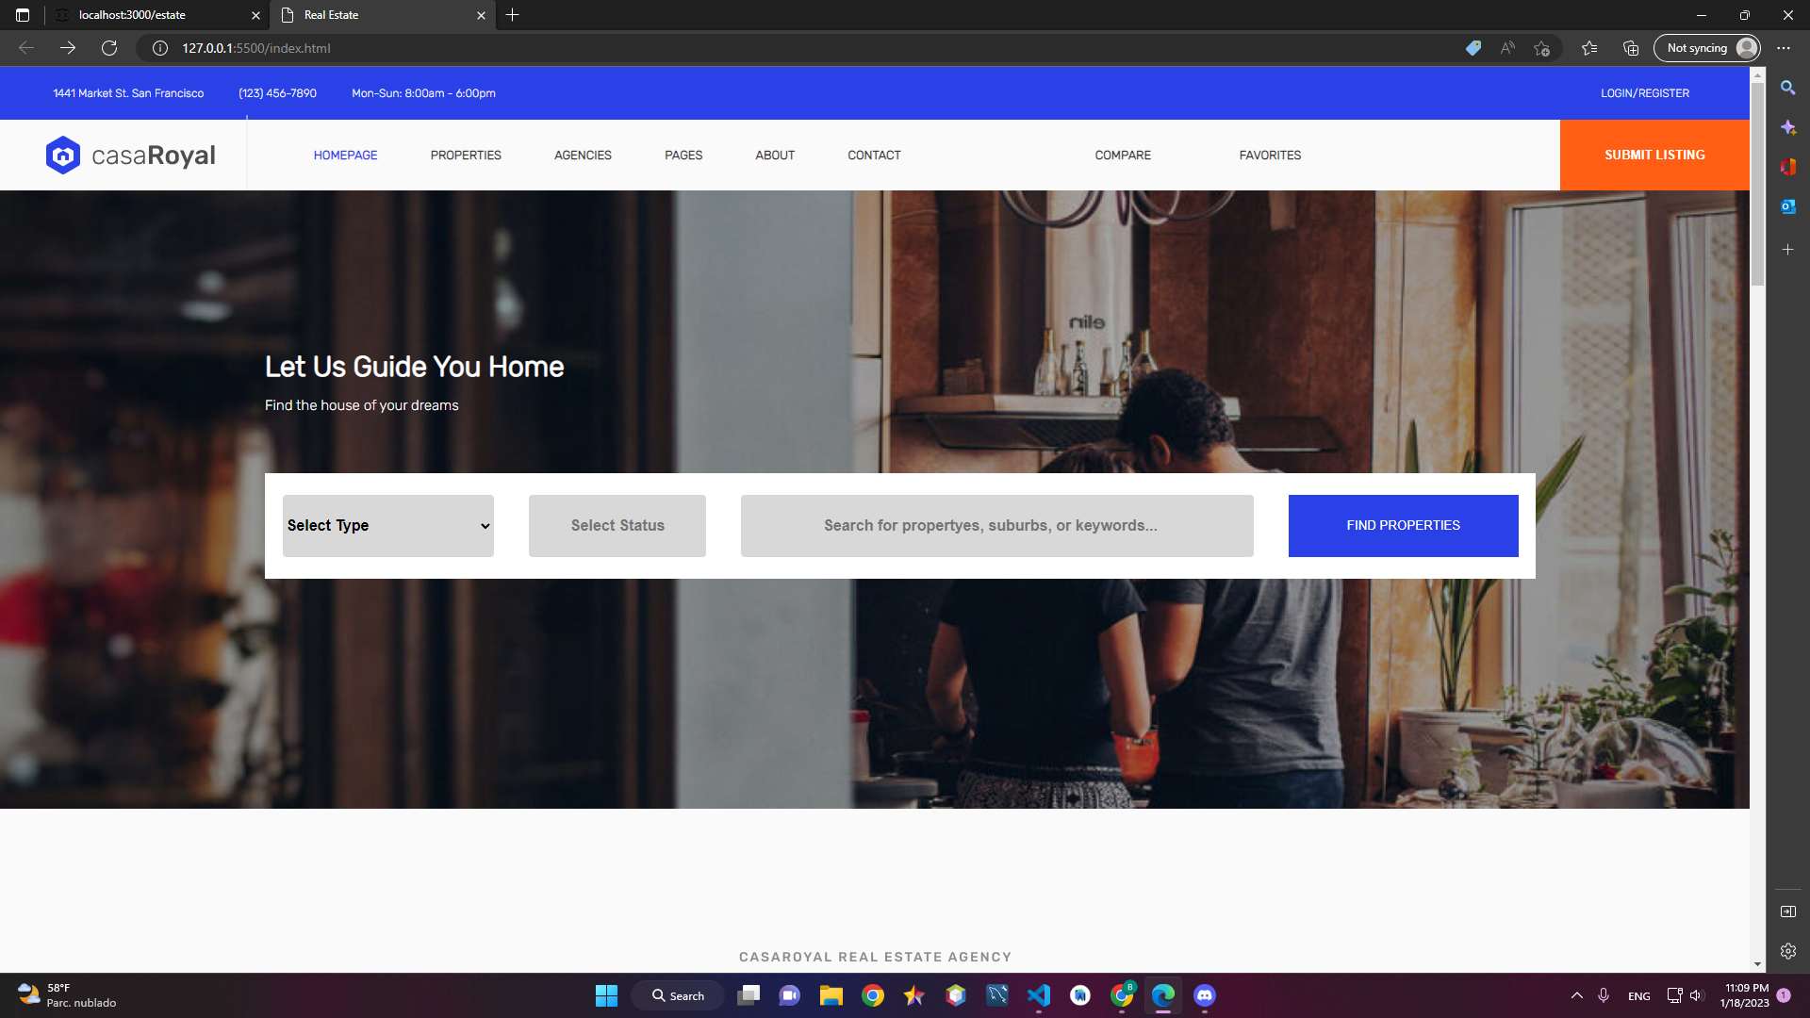Image resolution: width=1810 pixels, height=1018 pixels.
Task: Toggle the favorites star for this page
Action: click(1542, 47)
